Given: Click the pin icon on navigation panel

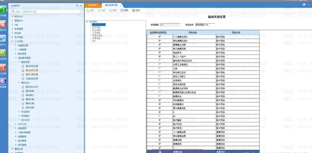Looking at the screenshot, I should [77, 5].
